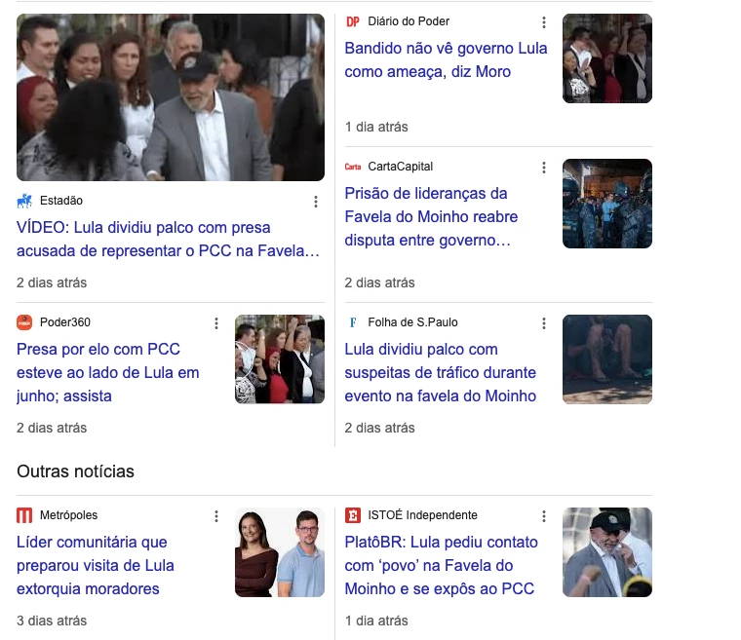Open three-dot menu for the Estadão article
Screen dimensions: 741x640
coord(315,202)
